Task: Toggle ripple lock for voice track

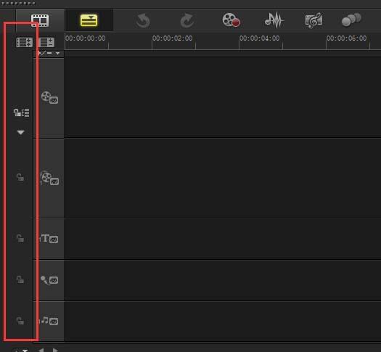Action: point(20,279)
